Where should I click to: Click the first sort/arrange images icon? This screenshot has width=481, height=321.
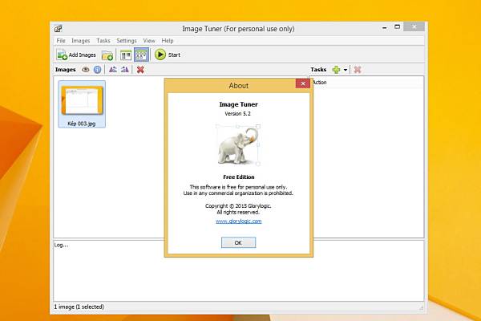(x=113, y=70)
